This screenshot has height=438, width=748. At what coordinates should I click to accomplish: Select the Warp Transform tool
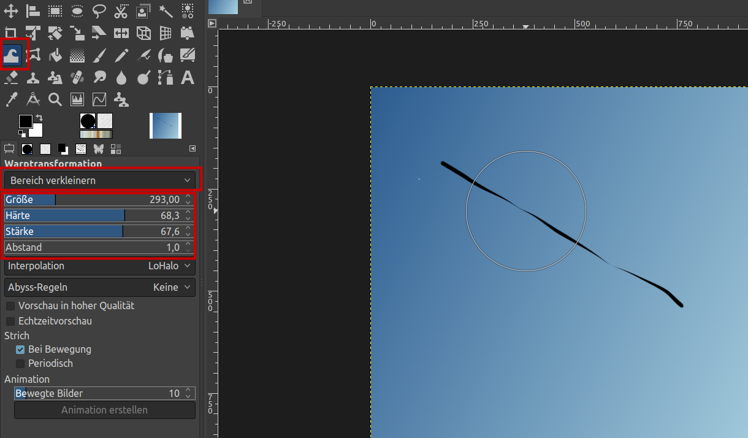point(12,56)
